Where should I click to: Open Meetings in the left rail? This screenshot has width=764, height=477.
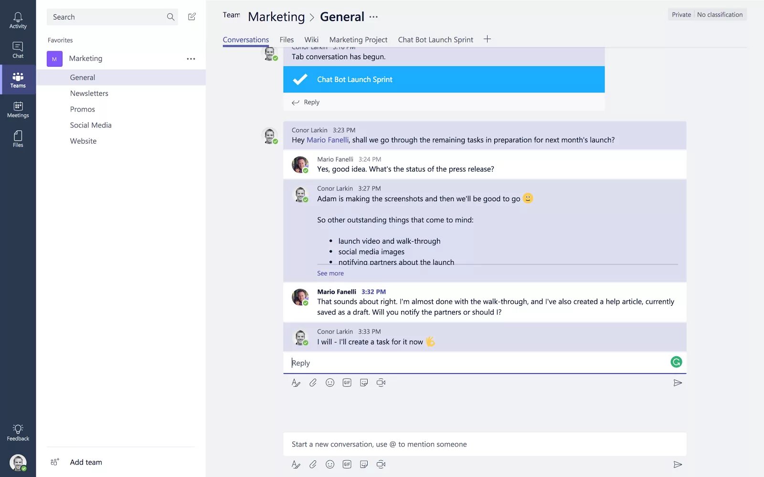(x=18, y=110)
